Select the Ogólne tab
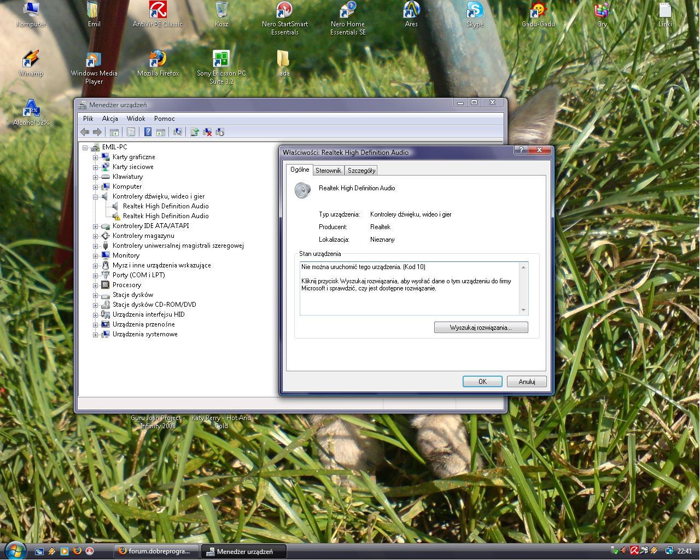 pyautogui.click(x=300, y=170)
